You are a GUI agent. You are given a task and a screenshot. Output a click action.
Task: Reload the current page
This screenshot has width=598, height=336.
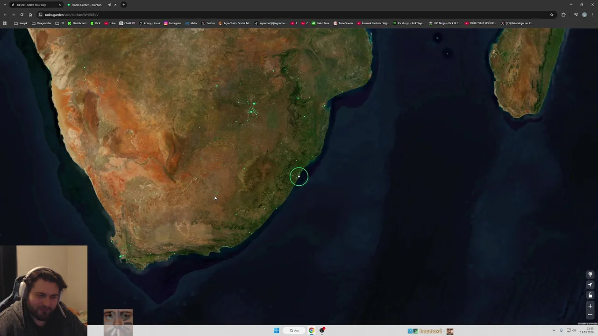(21, 14)
